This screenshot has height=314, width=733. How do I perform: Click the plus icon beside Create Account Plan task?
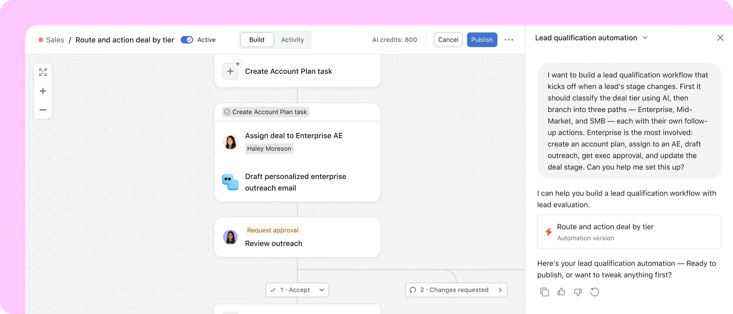pos(230,71)
